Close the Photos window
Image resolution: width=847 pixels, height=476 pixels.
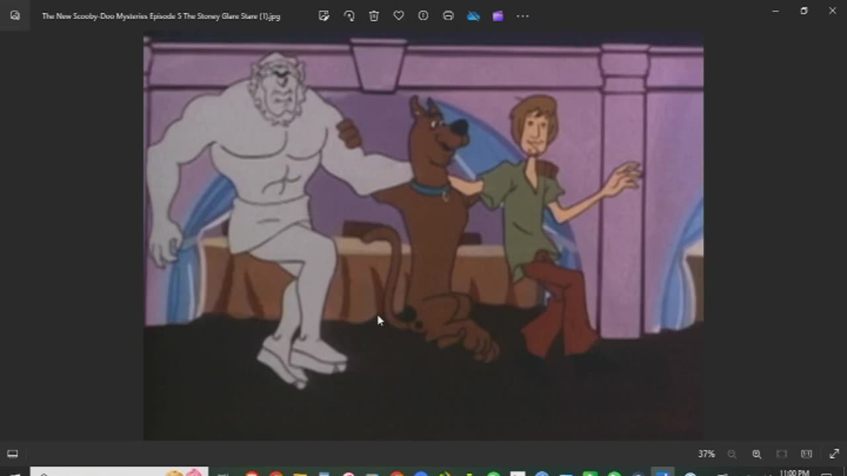[832, 11]
